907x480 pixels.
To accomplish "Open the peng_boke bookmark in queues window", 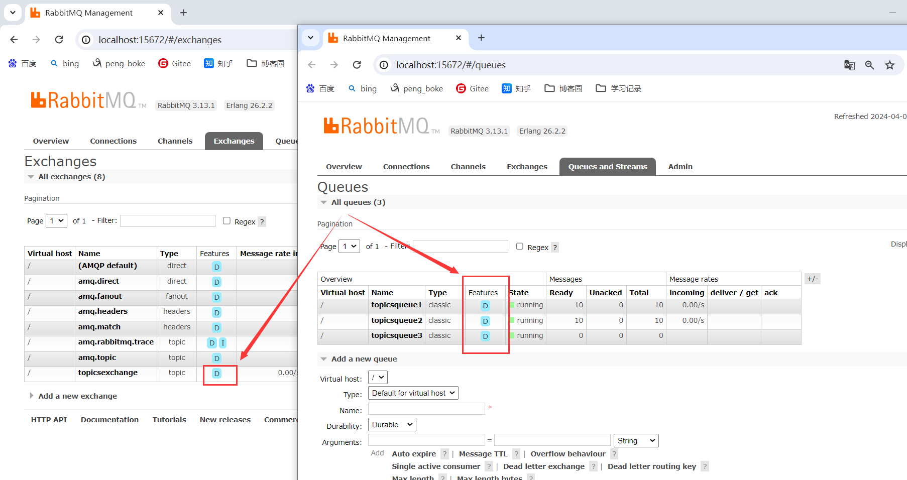I will [x=416, y=88].
